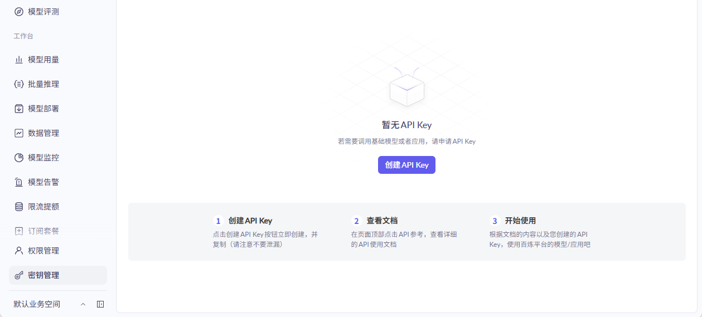
Task: Click the person icon for 权限管理
Action: [19, 251]
